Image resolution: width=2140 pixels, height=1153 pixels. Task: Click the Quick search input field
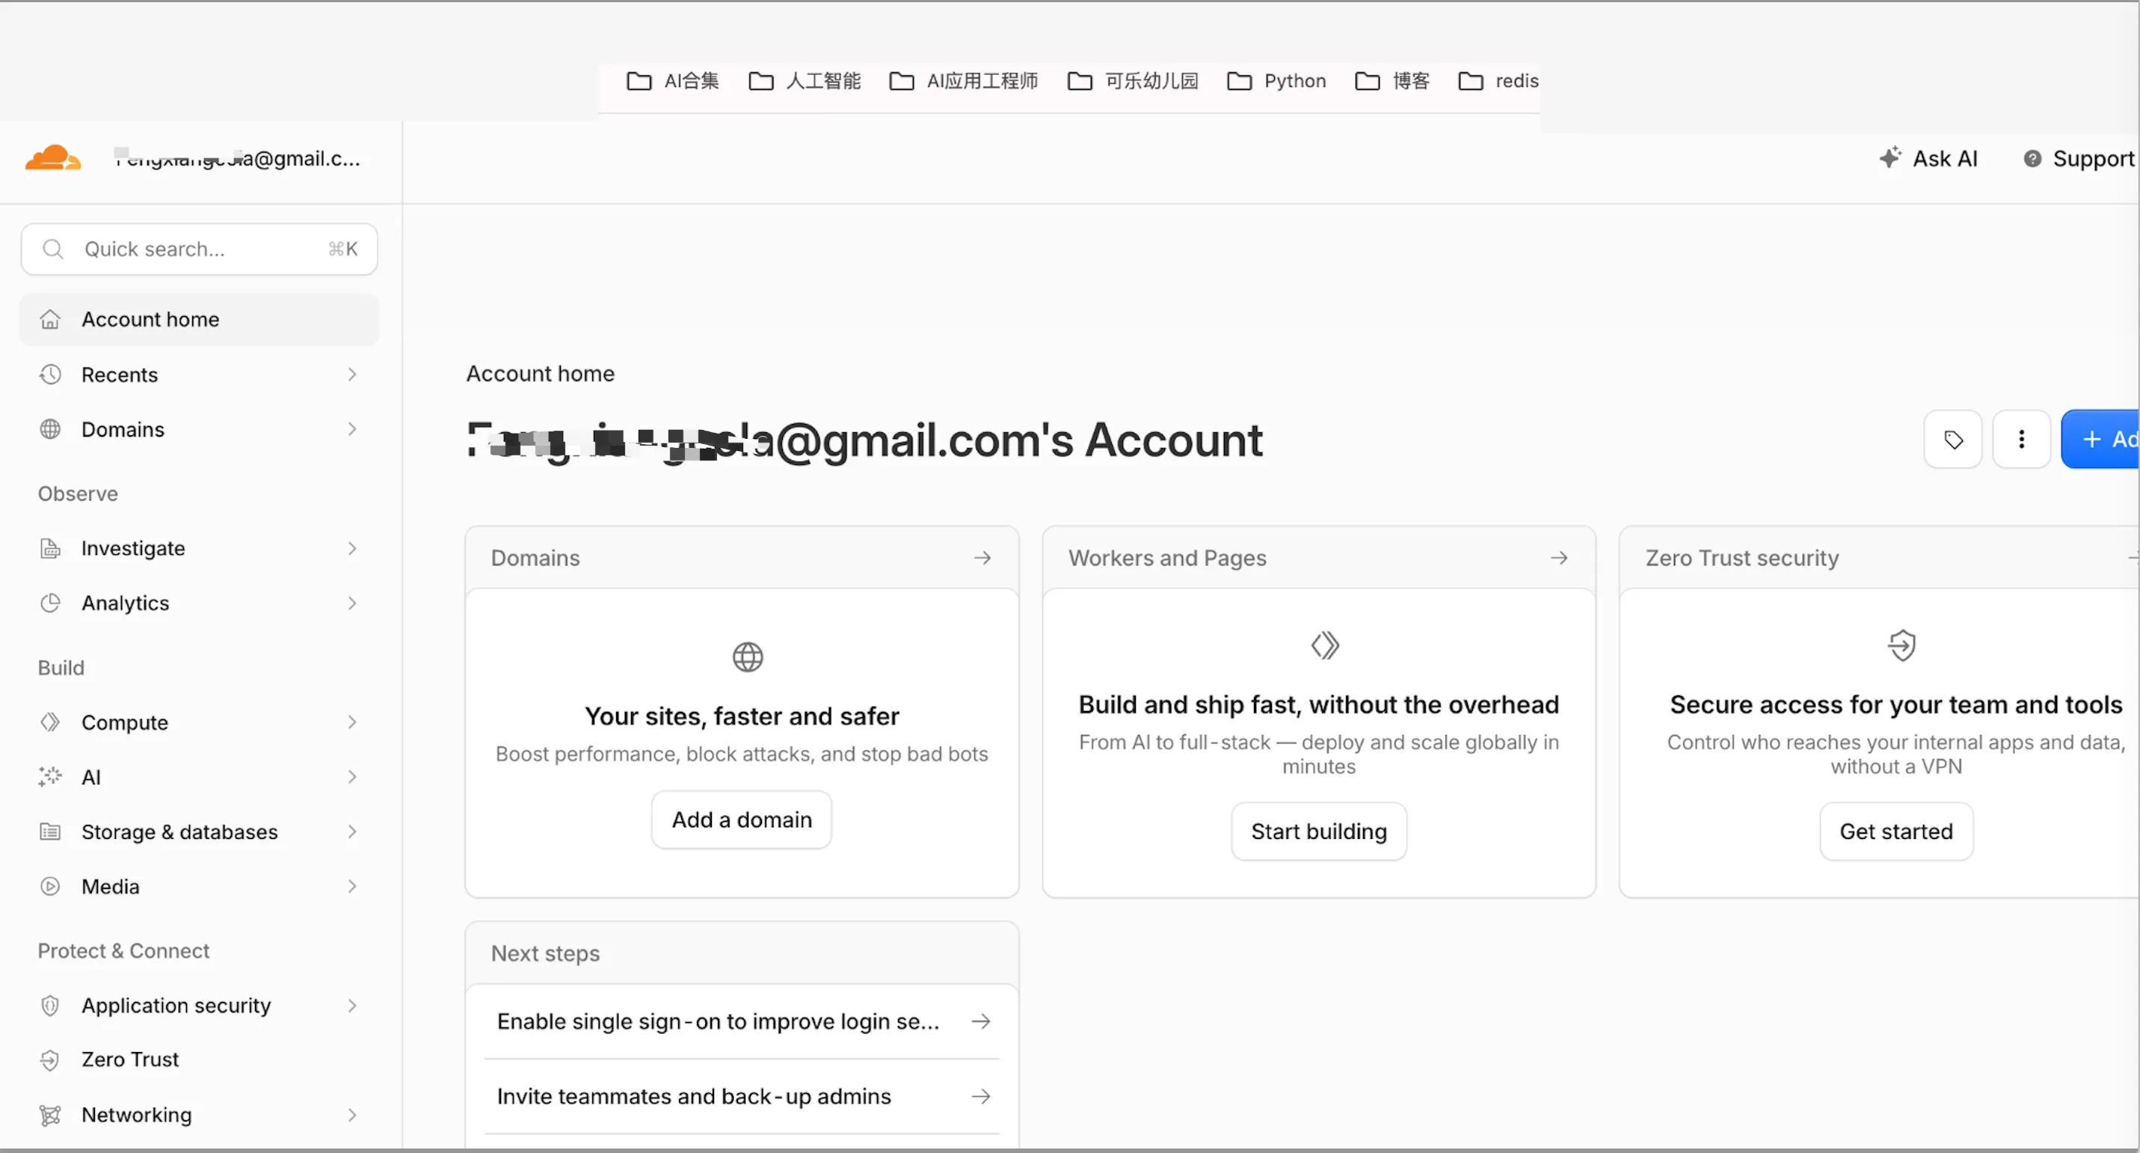200,249
